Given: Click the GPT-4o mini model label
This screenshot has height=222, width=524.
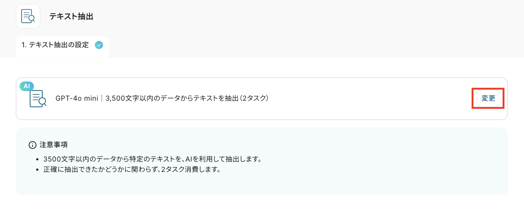Looking at the screenshot, I should [77, 98].
